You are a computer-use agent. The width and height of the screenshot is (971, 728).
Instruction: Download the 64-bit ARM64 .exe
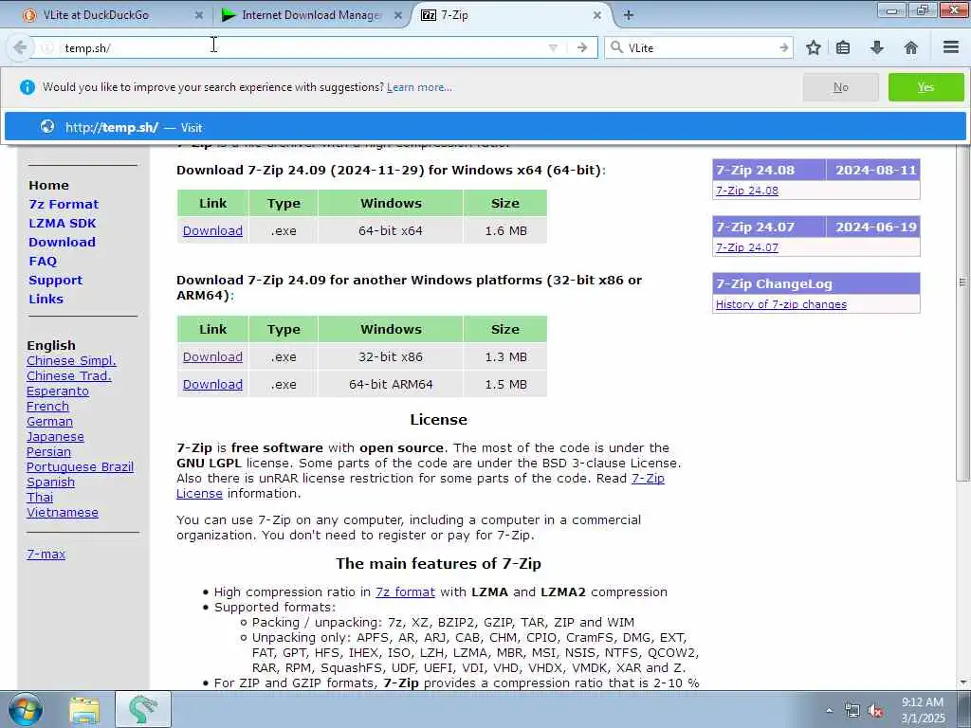(x=212, y=385)
